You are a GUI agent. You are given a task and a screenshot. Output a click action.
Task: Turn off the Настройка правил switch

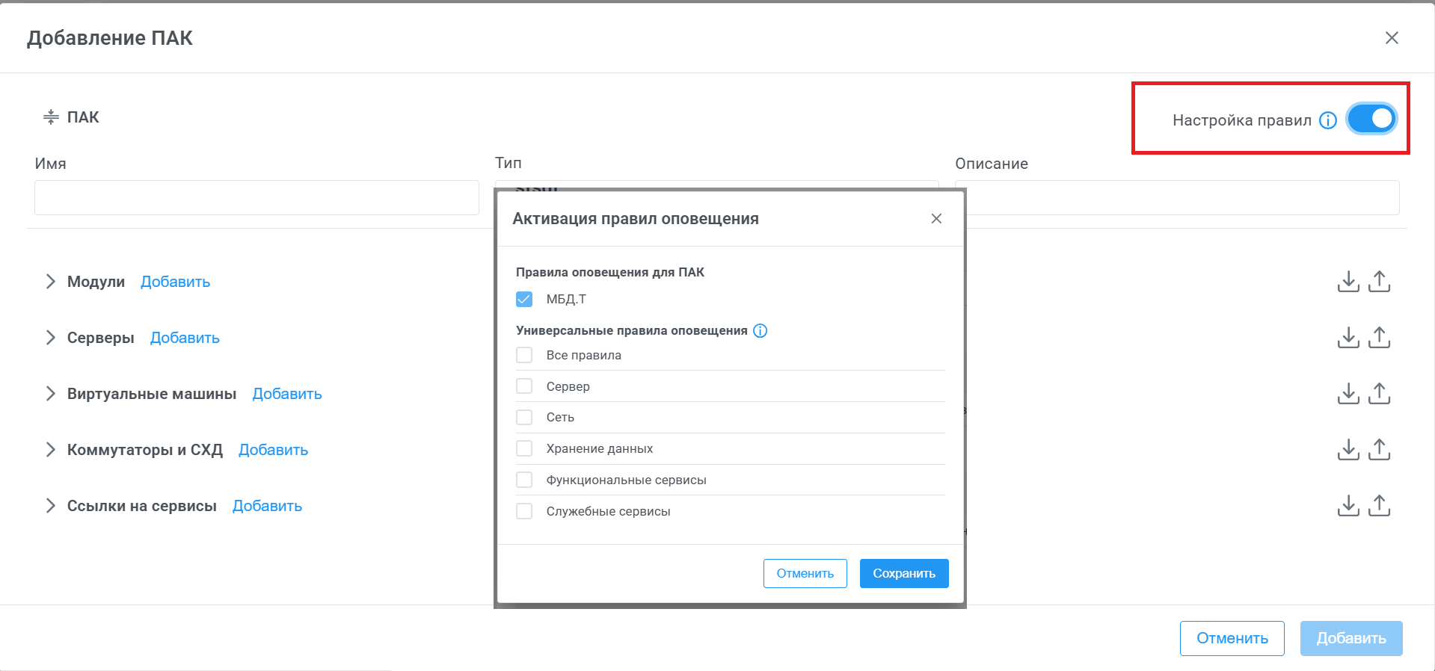1371,119
